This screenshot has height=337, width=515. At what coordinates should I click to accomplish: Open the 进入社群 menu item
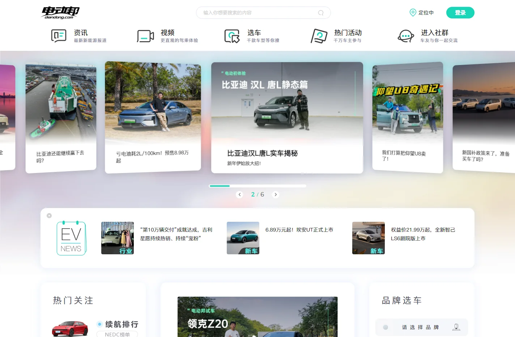(435, 33)
